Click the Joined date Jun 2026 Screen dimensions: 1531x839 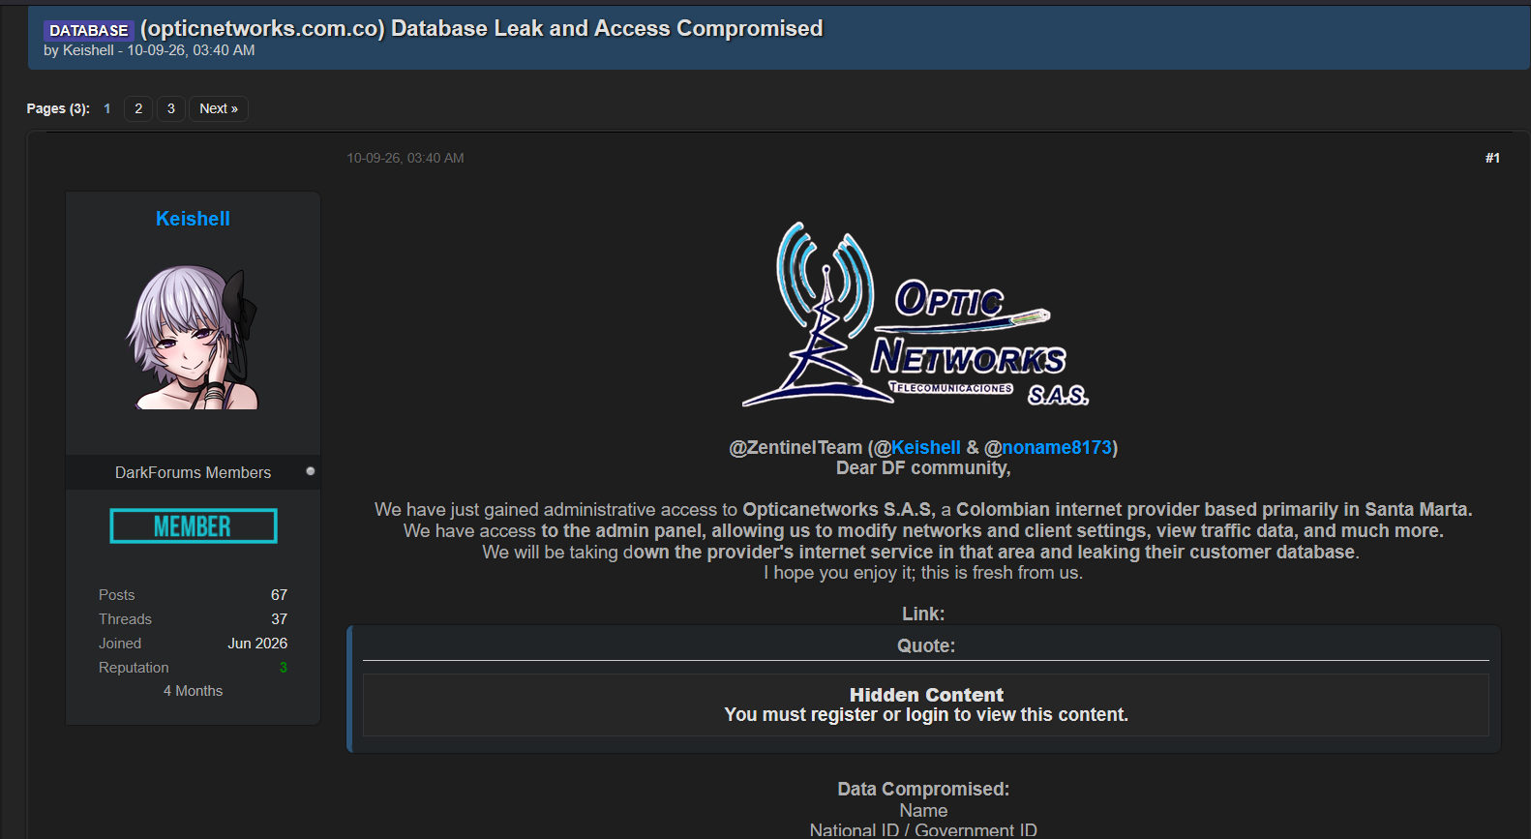pos(257,644)
